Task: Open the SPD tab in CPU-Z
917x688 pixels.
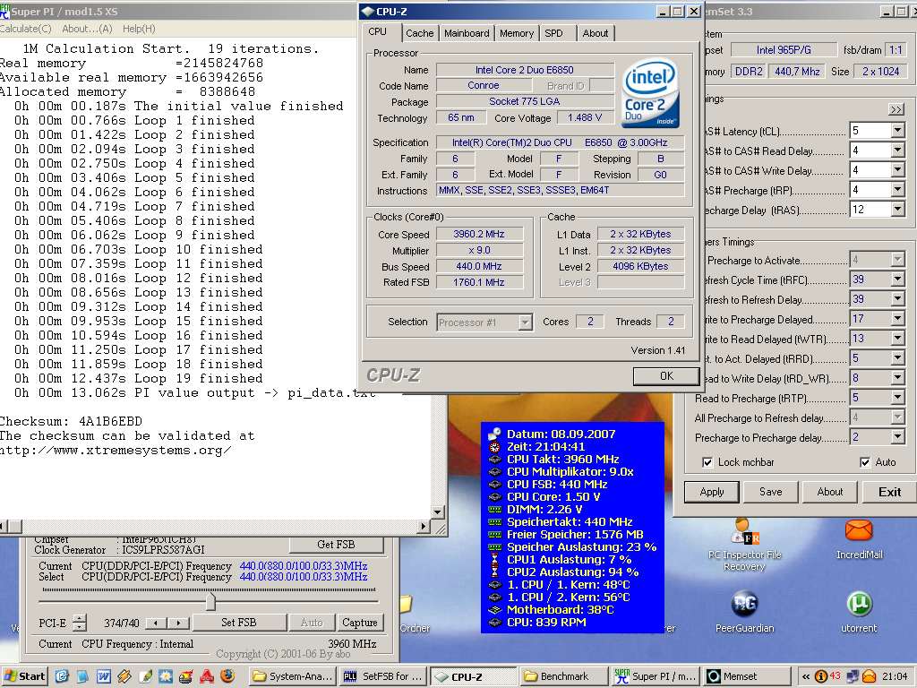Action: tap(553, 33)
